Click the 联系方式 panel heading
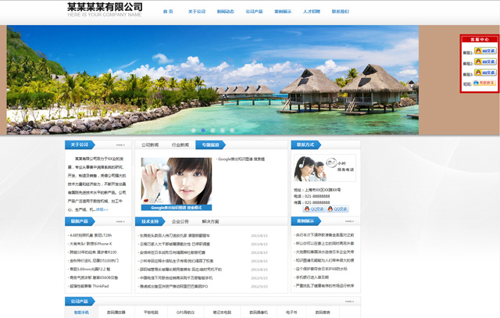 coord(306,145)
